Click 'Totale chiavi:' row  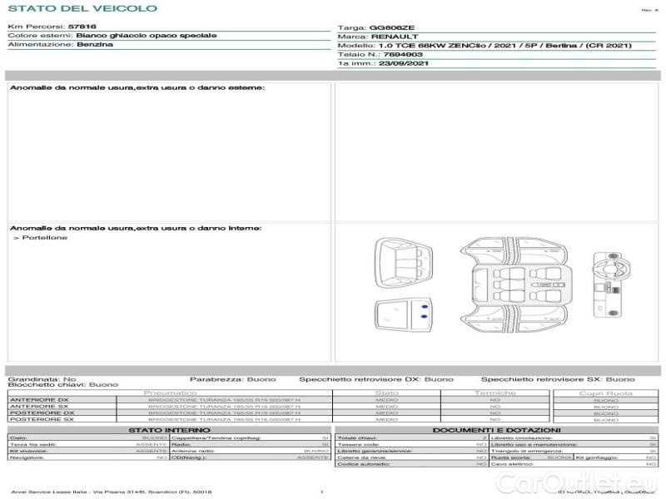pyautogui.click(x=411, y=437)
